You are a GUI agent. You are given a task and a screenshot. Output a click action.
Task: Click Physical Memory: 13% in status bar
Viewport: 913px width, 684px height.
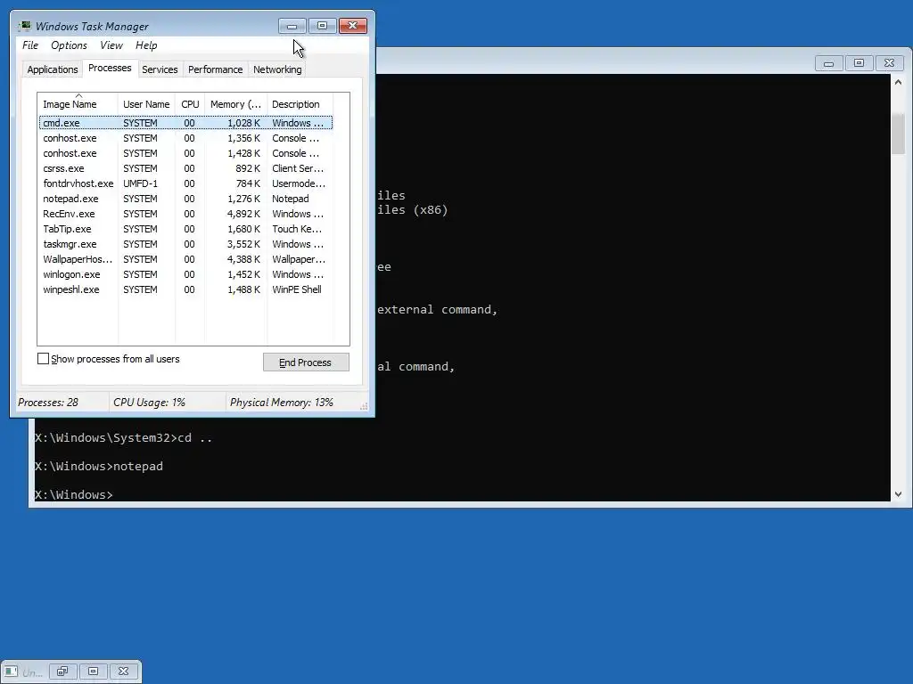click(281, 402)
